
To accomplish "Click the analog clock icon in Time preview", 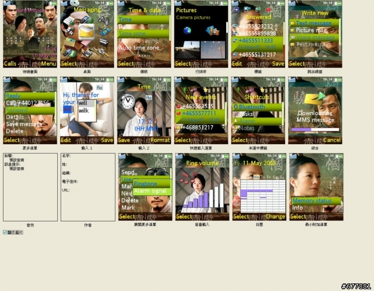I will pyautogui.click(x=127, y=101).
